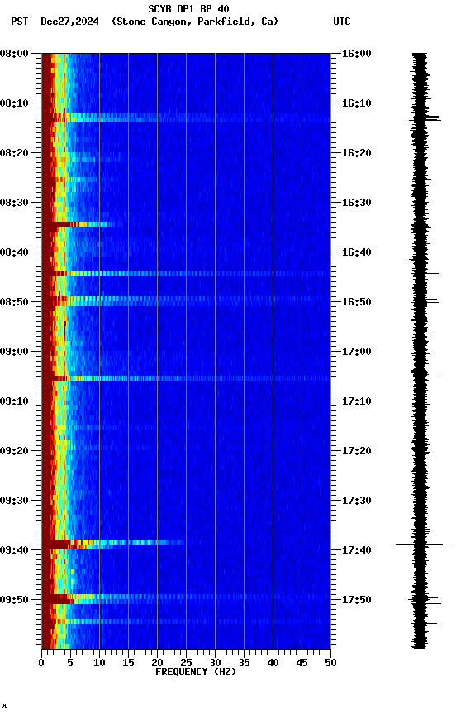Click the UTC timezone label
The width and height of the screenshot is (456, 715).
coord(342,22)
